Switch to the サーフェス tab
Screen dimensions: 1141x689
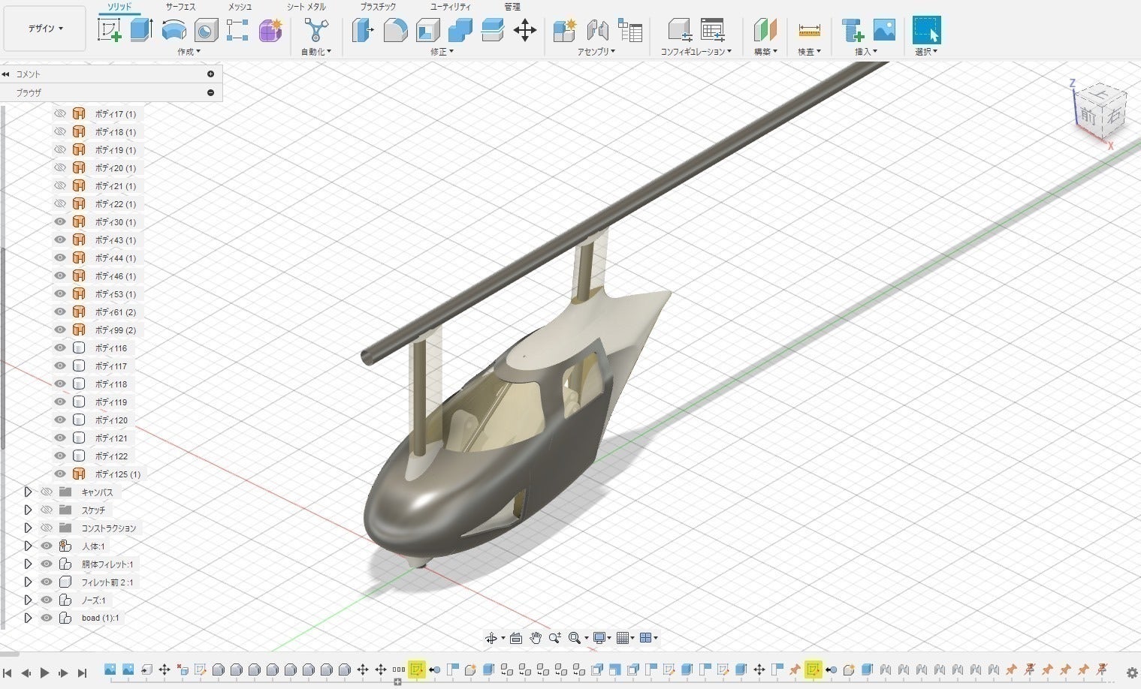[180, 7]
